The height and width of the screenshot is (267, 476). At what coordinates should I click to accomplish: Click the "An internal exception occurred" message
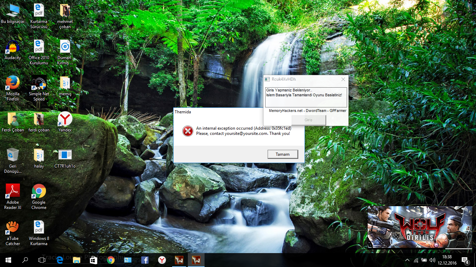coord(244,128)
